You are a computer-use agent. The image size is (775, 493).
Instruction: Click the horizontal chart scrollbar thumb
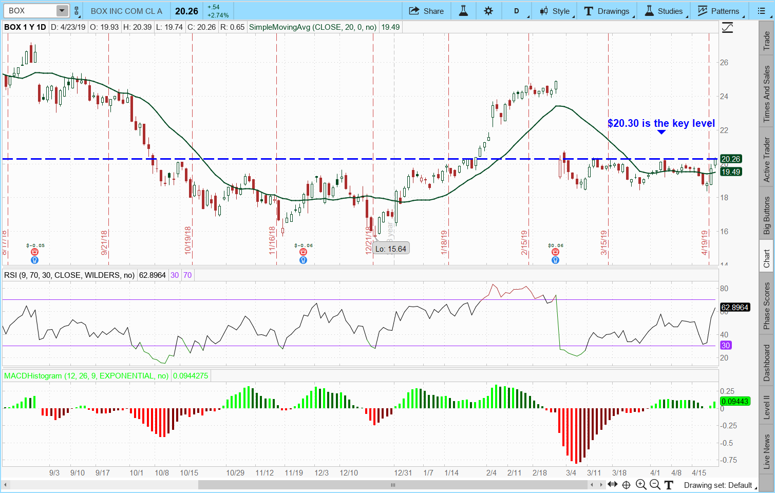[x=393, y=485]
